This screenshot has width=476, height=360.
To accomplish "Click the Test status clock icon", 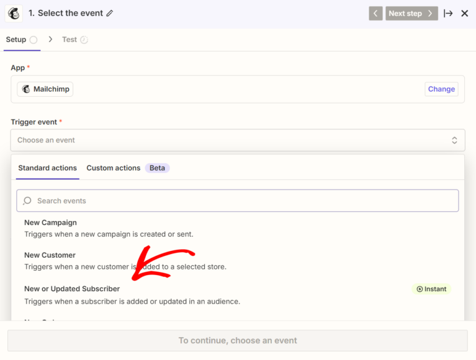I will [84, 40].
